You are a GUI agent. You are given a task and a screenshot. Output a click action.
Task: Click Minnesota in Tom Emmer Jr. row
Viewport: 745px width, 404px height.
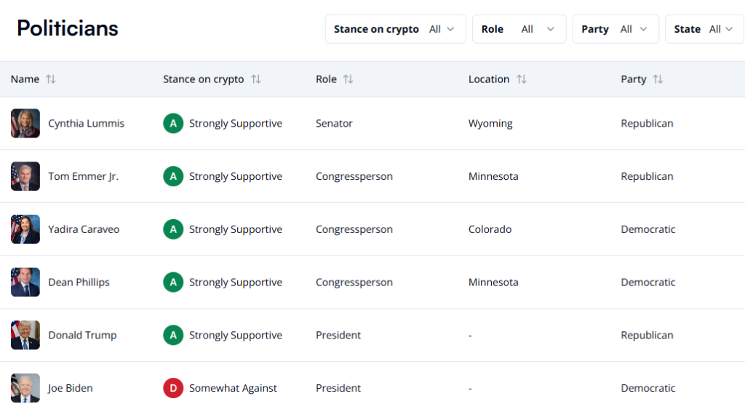[493, 176]
